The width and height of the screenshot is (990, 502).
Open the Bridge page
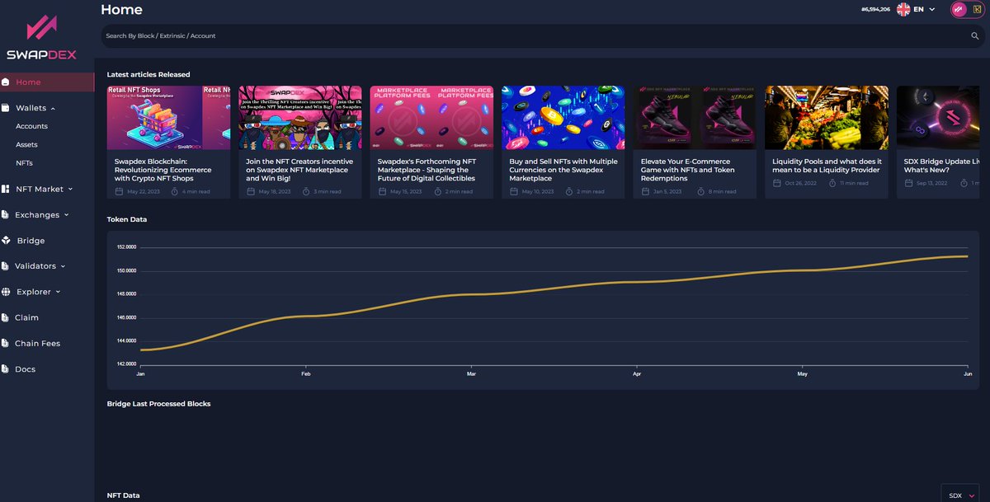(31, 241)
